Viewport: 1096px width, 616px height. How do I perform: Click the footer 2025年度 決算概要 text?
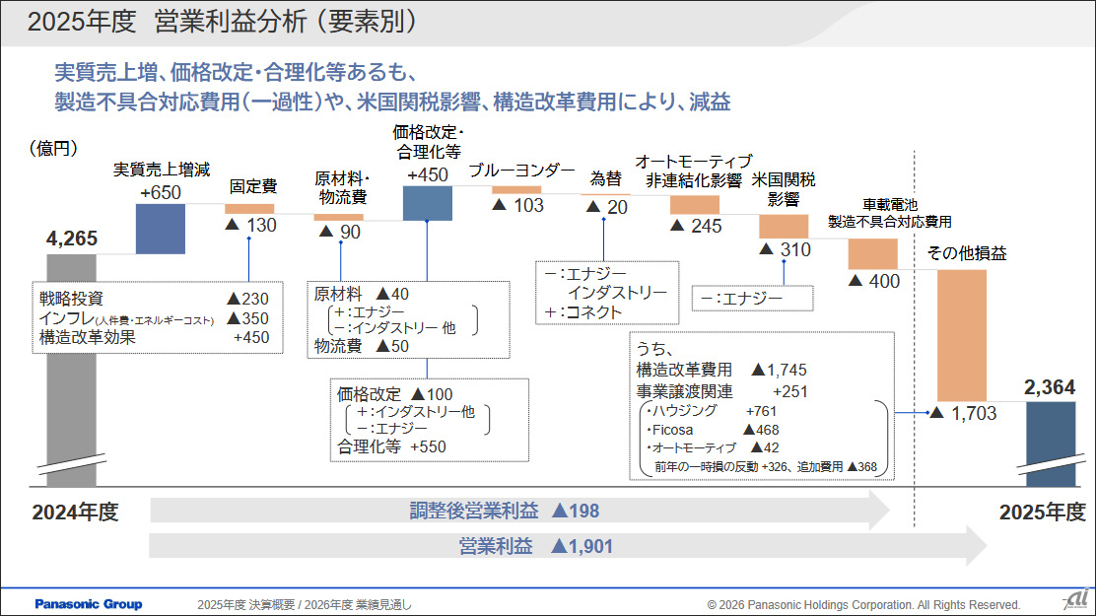pos(304,605)
